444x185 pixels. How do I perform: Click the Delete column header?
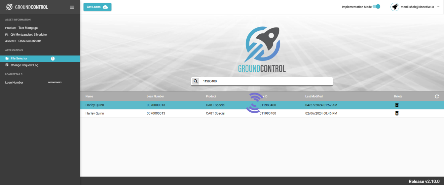[398, 96]
